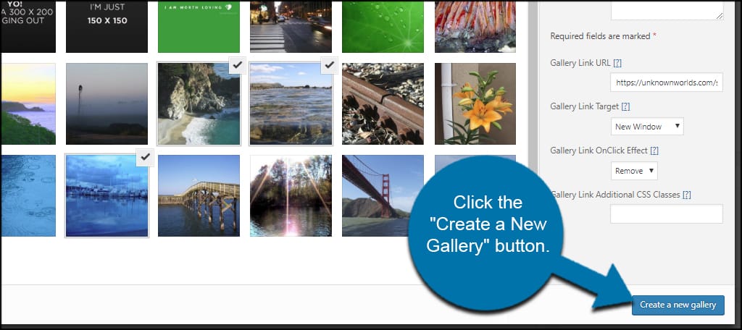
Task: Select the orange lily flower thumbnail
Action: tap(475, 103)
